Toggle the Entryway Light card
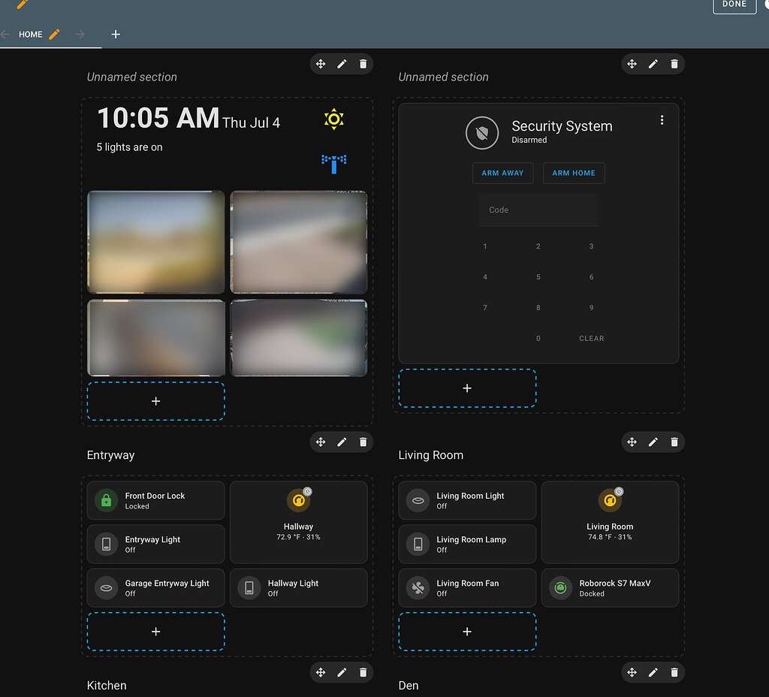This screenshot has width=769, height=697. click(x=155, y=544)
